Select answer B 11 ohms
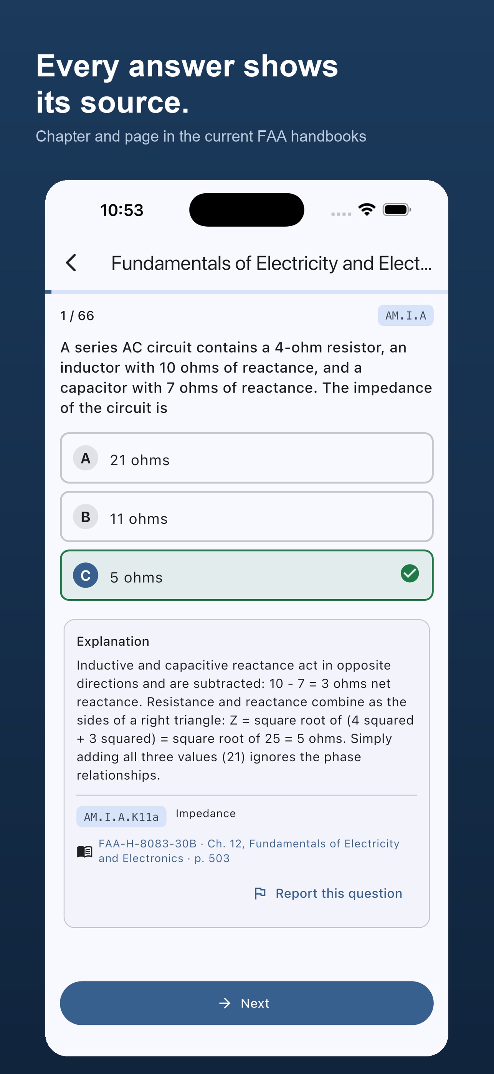This screenshot has width=494, height=1074. 246,517
